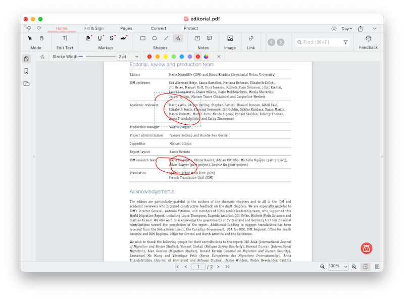Expand the top-right chevron menu

click(x=374, y=28)
